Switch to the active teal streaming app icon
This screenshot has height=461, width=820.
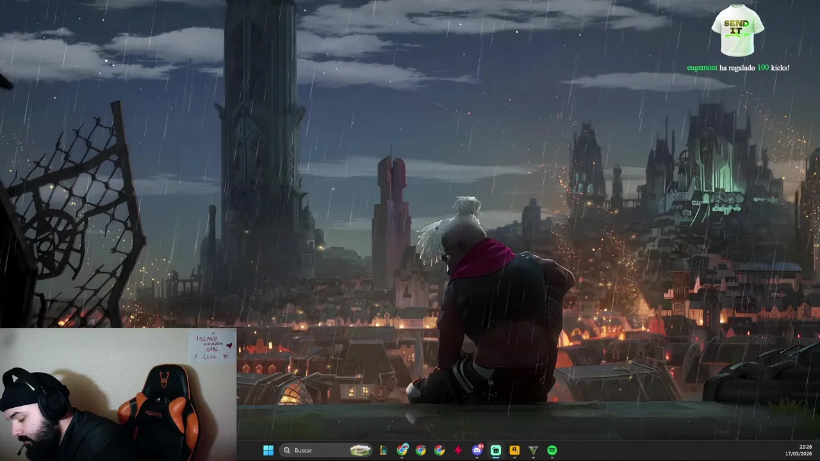pyautogui.click(x=496, y=450)
